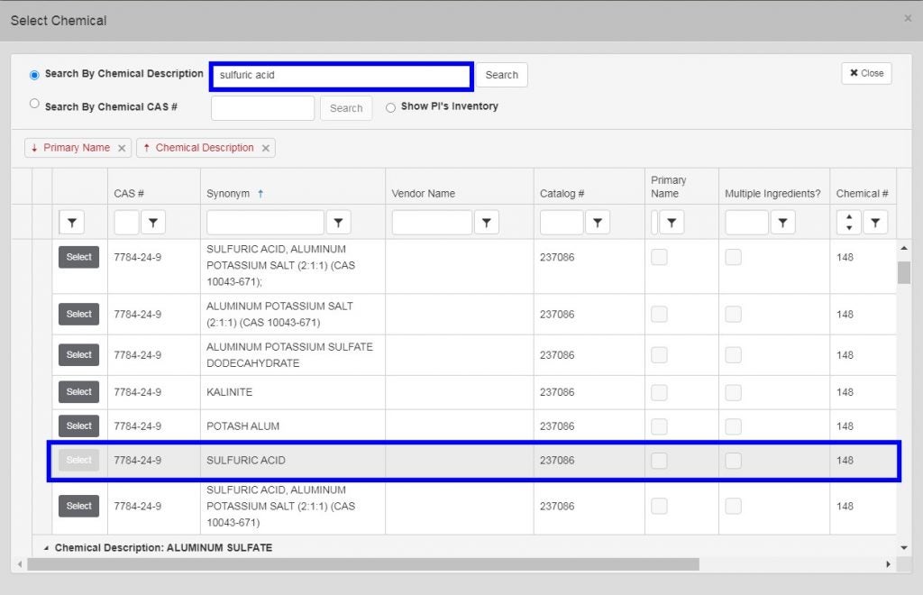Open the Chemical # column filter icon
Viewport: 923px width, 595px height.
pyautogui.click(x=875, y=223)
